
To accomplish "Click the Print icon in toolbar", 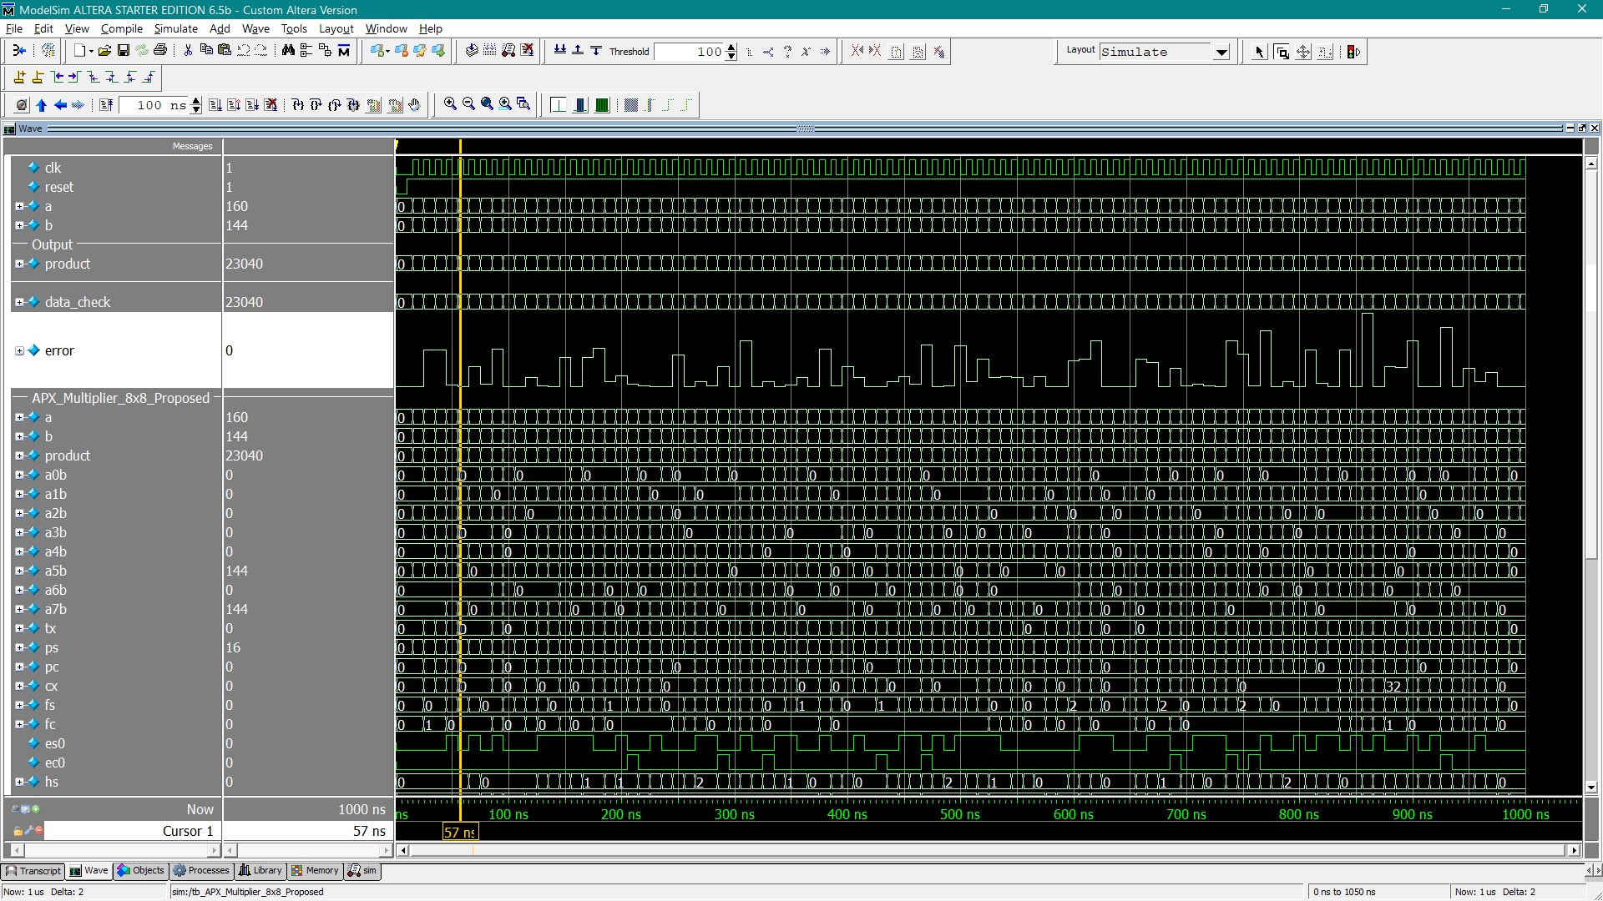I will point(160,51).
